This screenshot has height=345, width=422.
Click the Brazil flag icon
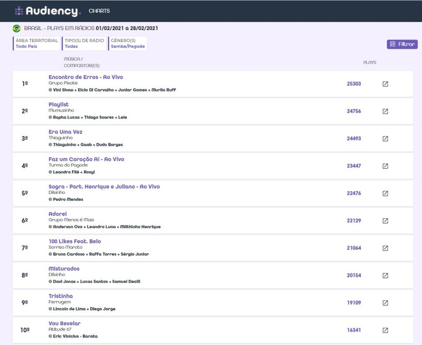pos(16,28)
